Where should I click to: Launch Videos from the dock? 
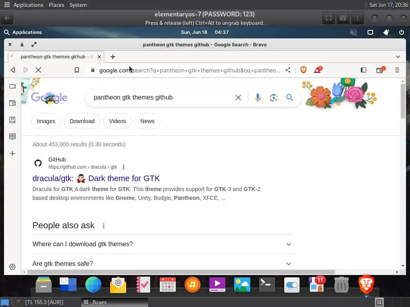pyautogui.click(x=217, y=285)
